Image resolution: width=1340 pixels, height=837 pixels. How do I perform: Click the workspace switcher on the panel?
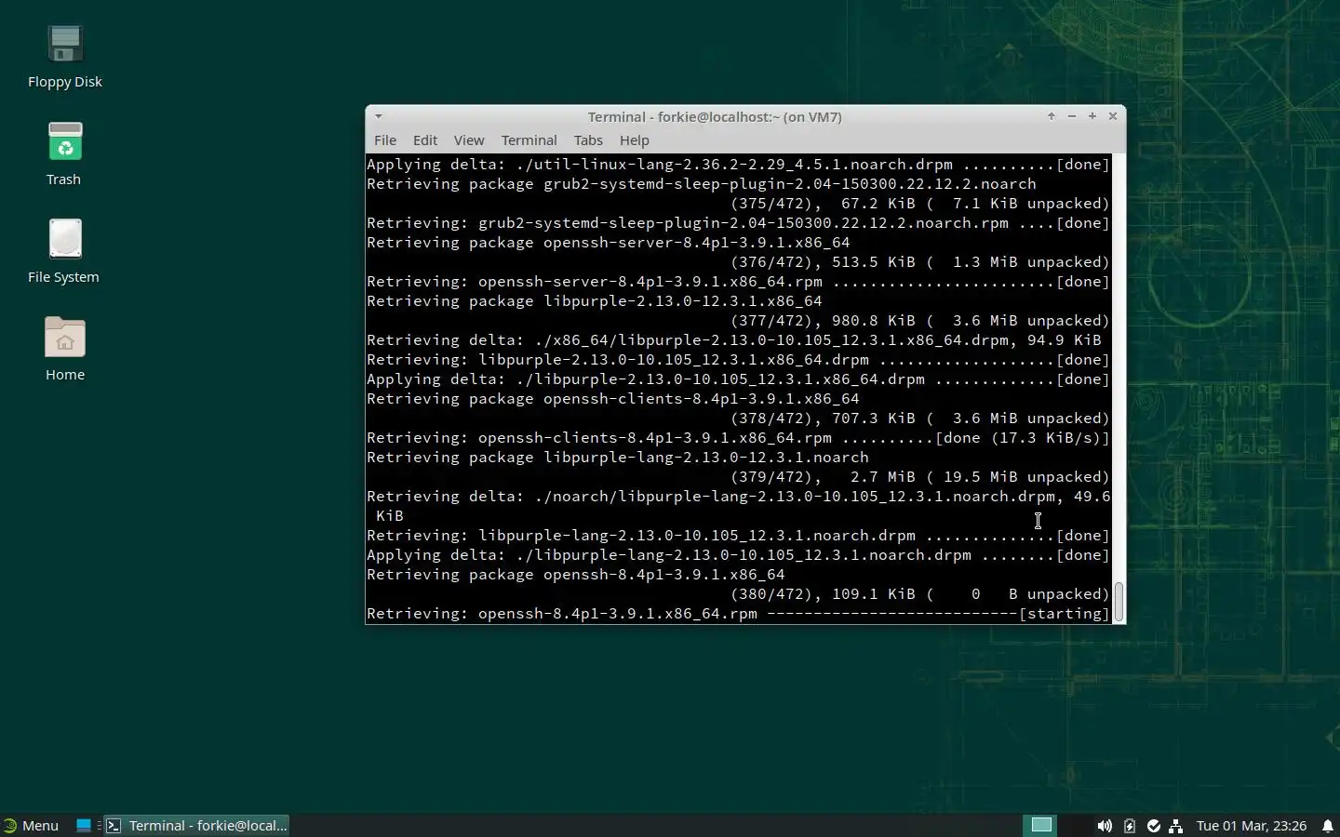click(1041, 825)
